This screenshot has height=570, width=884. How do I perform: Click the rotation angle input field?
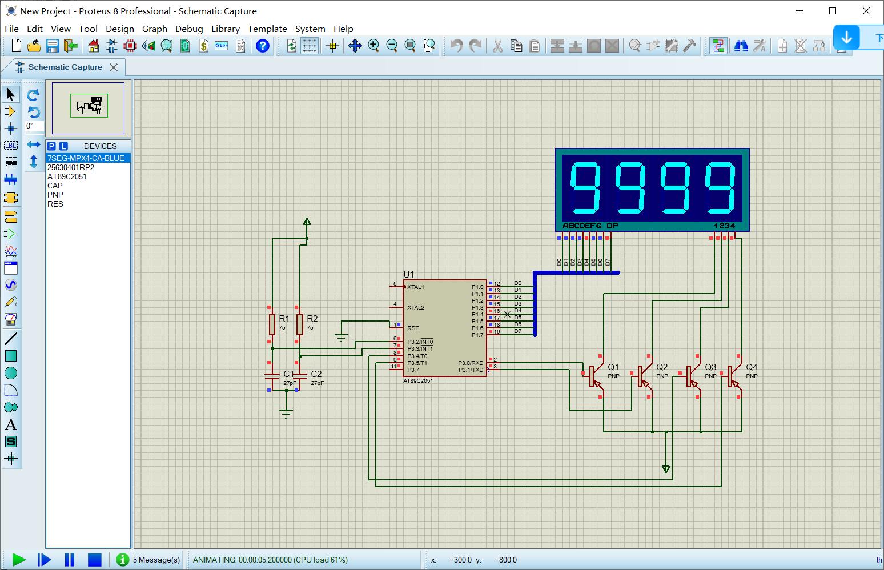[34, 126]
